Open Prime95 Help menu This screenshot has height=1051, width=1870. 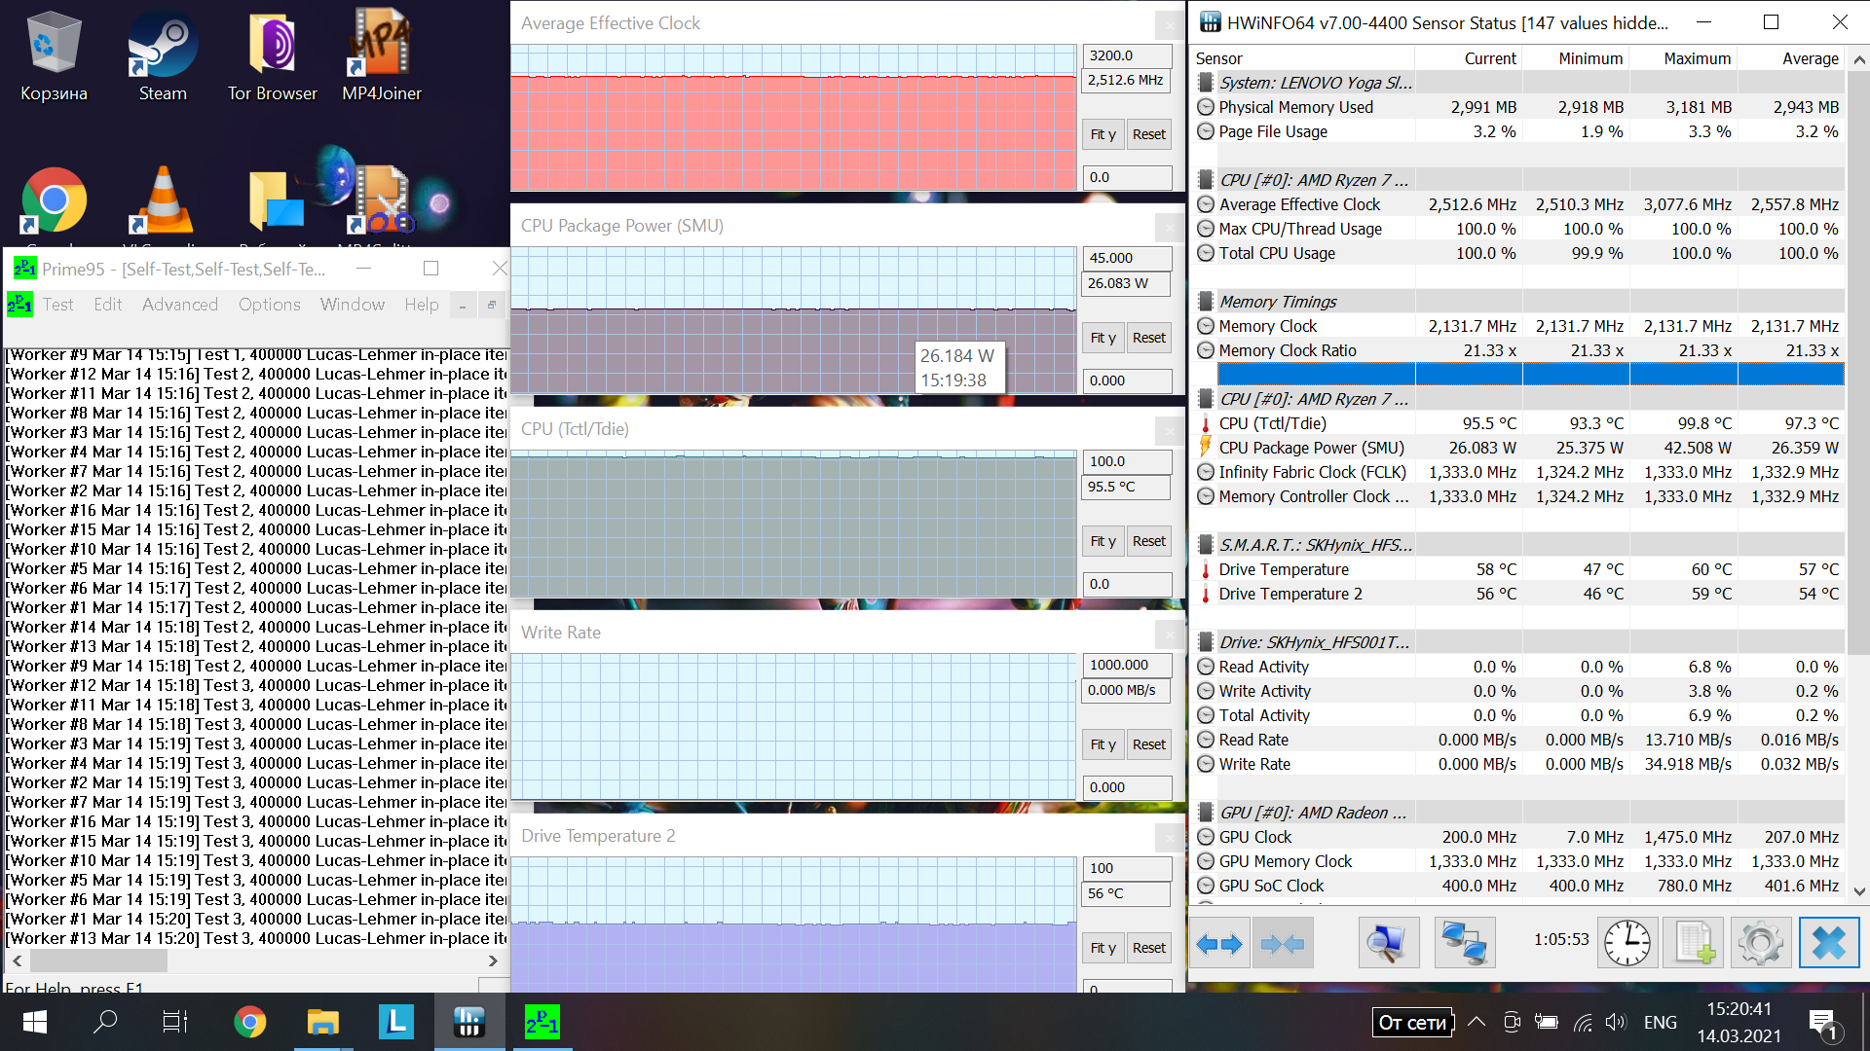pyautogui.click(x=422, y=305)
